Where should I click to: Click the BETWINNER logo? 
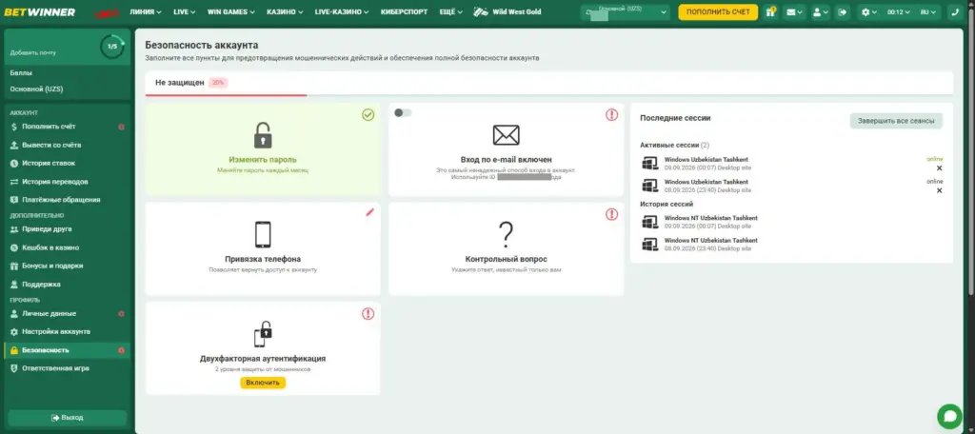[x=40, y=11]
